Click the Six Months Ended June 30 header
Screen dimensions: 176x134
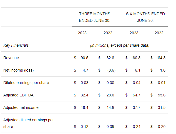(x=145, y=17)
